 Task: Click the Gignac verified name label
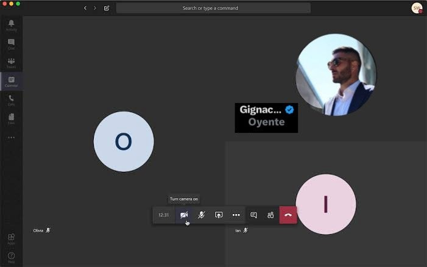260,110
